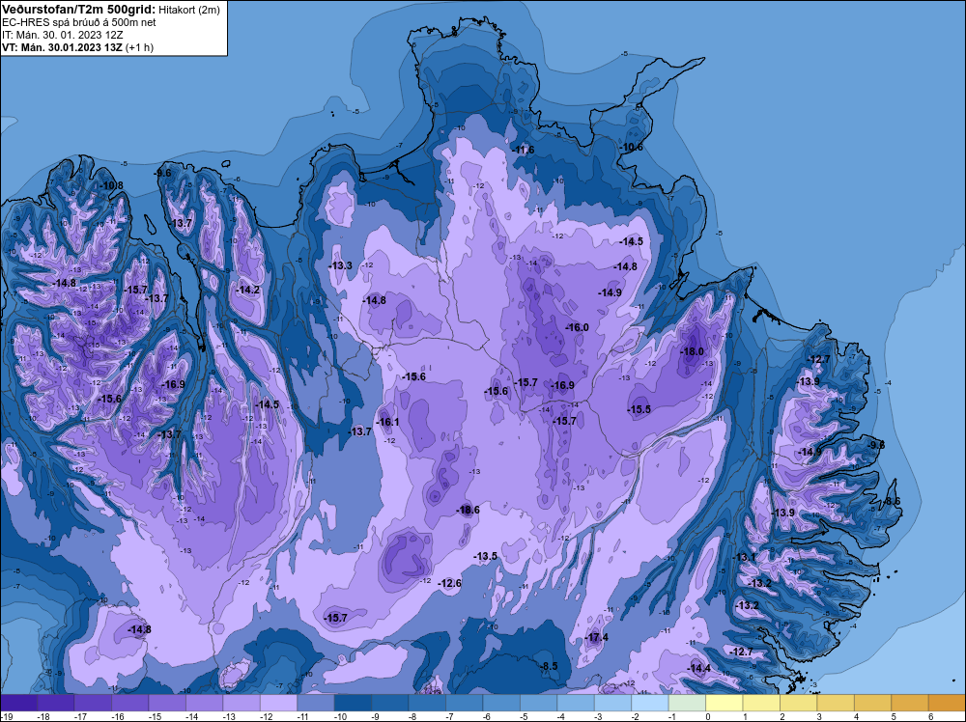Click the -8.6 temperature label
The height and width of the screenshot is (722, 966).
891,502
